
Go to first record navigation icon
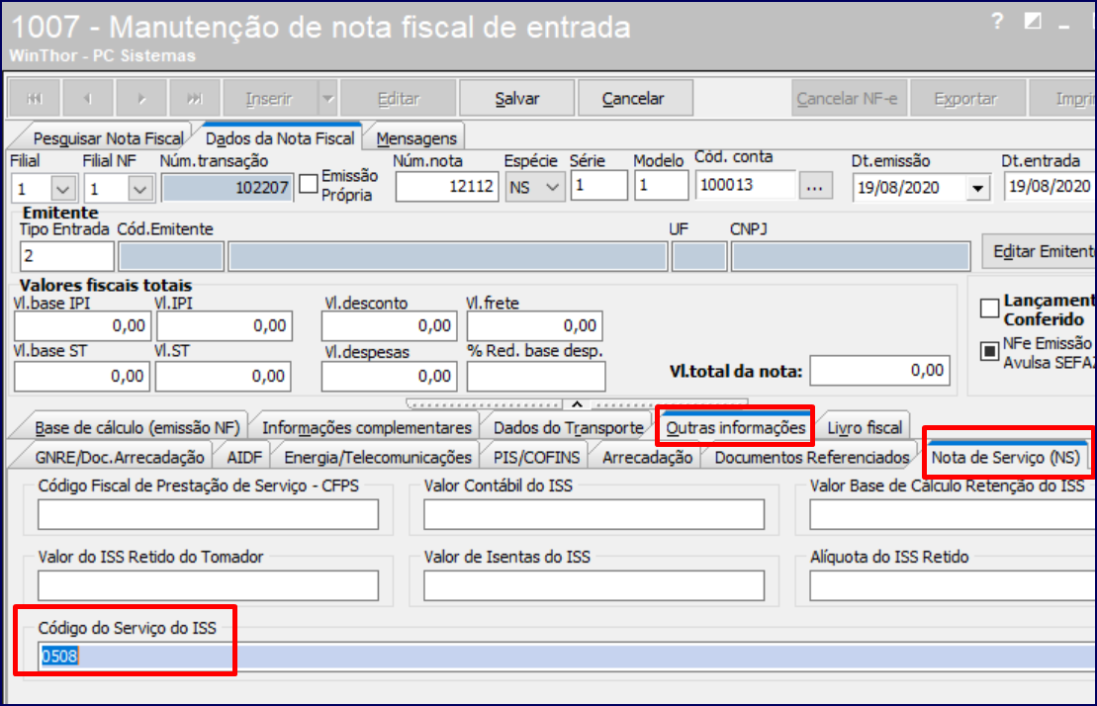point(35,99)
